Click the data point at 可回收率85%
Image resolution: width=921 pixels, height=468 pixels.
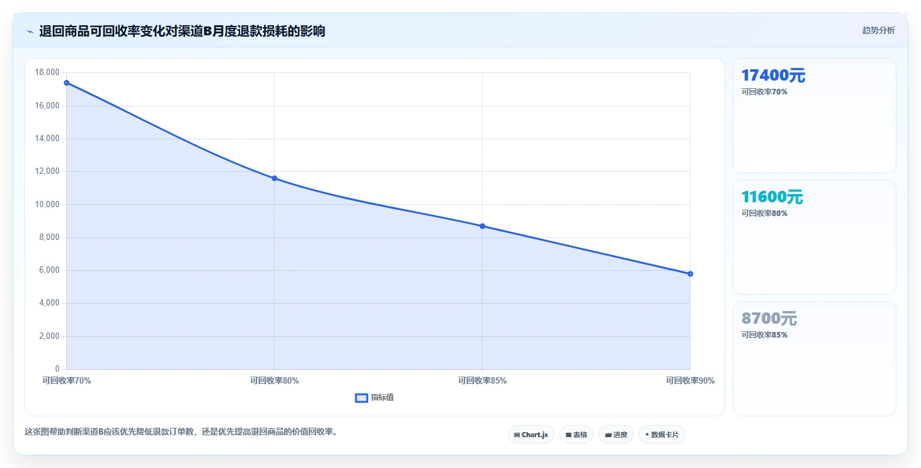pyautogui.click(x=482, y=226)
